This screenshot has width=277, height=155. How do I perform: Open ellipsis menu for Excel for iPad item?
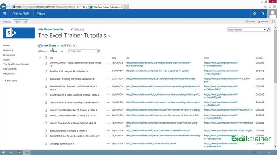click(108, 71)
